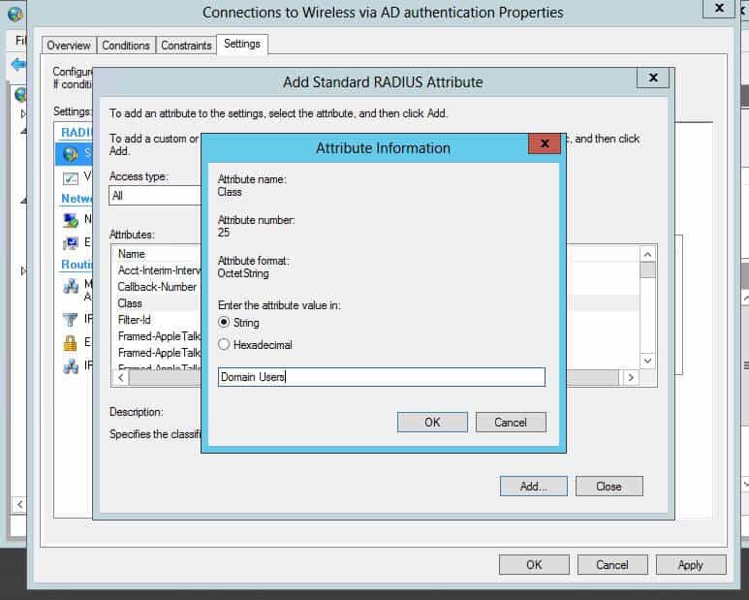The width and height of the screenshot is (749, 600).
Task: Click the Attributes list vertical scroll thumb
Action: coord(647,269)
